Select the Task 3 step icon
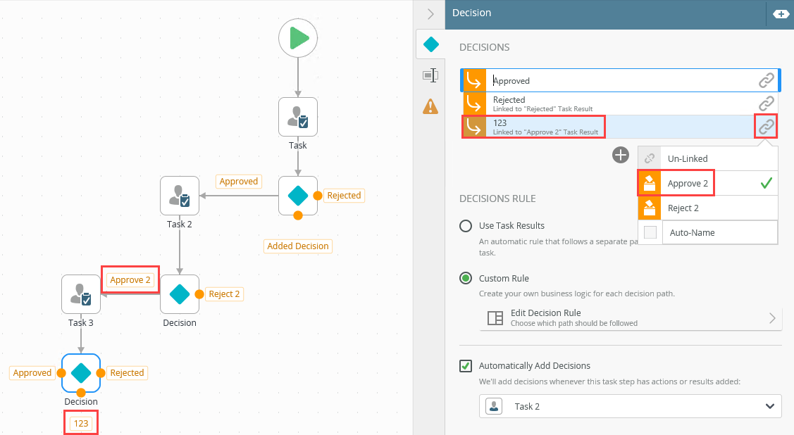The height and width of the screenshot is (435, 794). click(81, 294)
